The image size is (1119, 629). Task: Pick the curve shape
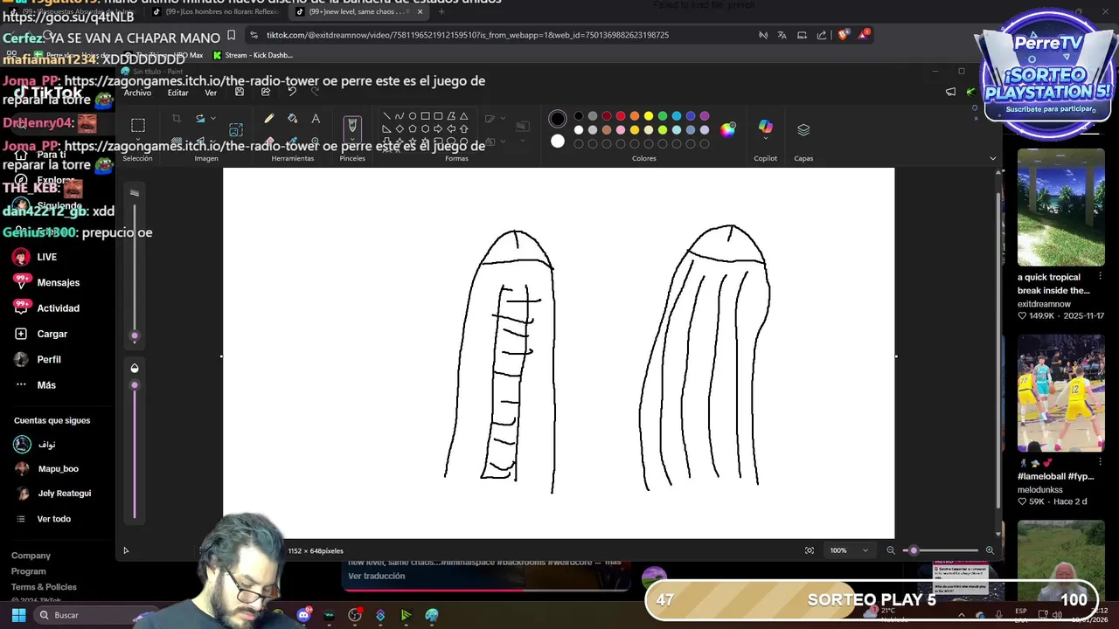(x=400, y=115)
